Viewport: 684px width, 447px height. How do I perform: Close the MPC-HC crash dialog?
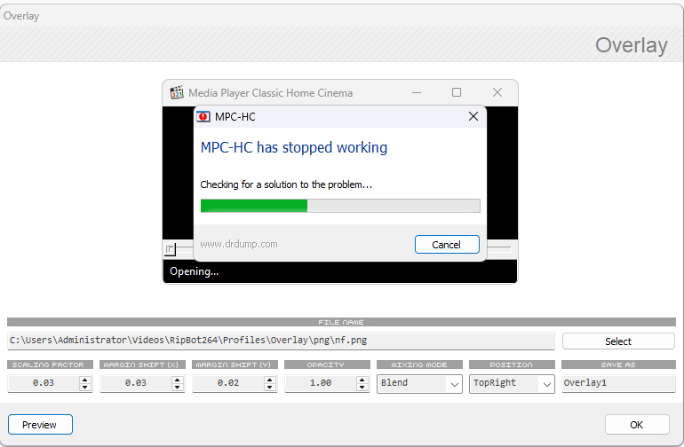coord(473,116)
